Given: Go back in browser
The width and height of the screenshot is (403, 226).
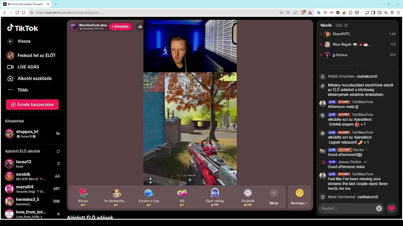Looking at the screenshot, I should click(x=4, y=13).
